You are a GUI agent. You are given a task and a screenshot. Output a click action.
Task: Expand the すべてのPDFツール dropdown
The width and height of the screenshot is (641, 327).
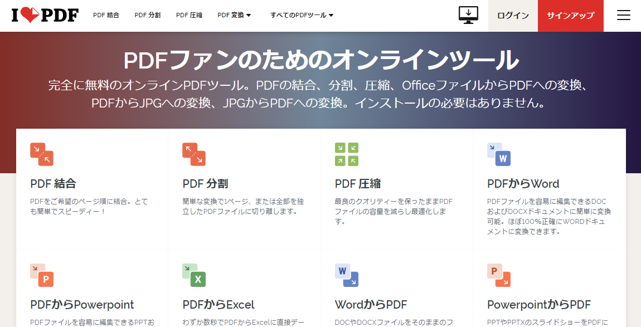(302, 15)
